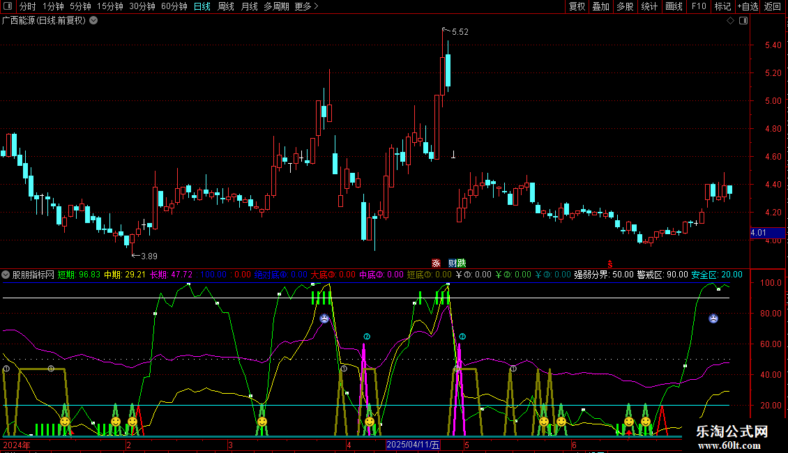Viewport: 788px width, 453px height.
Task: Click the 财 info marker icon
Action: (453, 263)
